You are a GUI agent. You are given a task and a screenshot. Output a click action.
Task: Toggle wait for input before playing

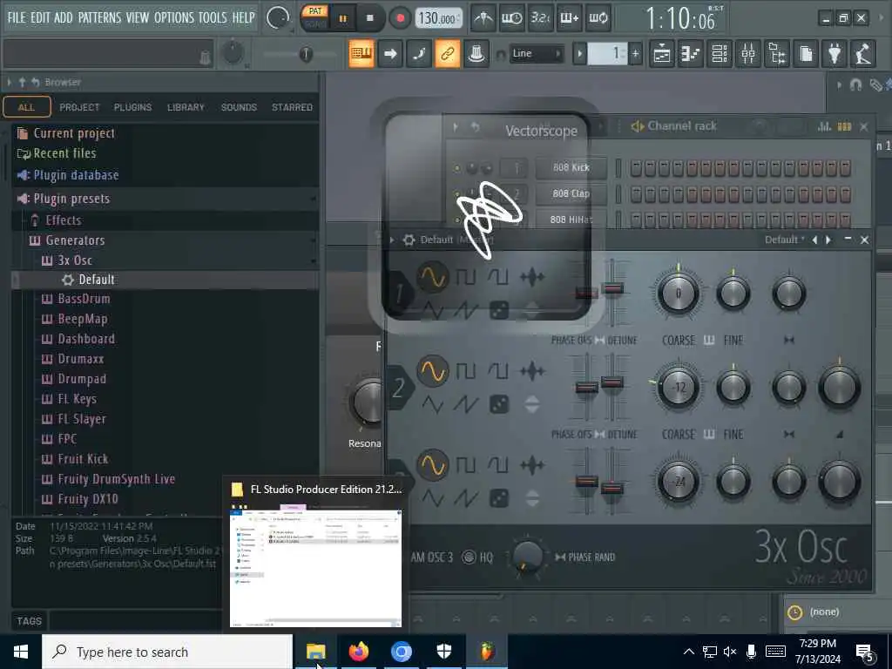(x=511, y=18)
